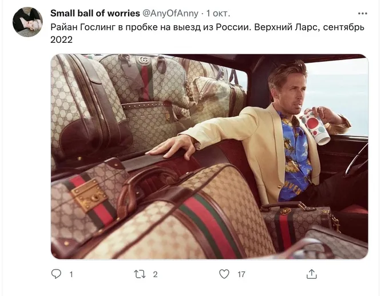The image size is (381, 296).
Task: Click the tweet text mentioning Райан Гослинг
Action: [207, 33]
